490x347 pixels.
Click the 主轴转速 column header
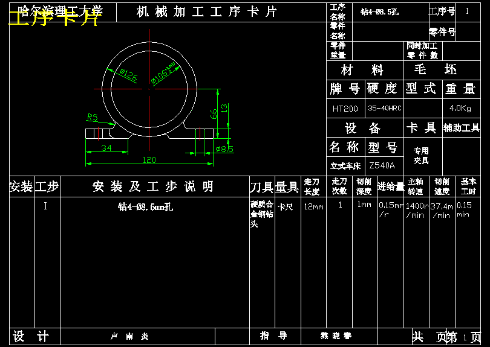click(415, 186)
